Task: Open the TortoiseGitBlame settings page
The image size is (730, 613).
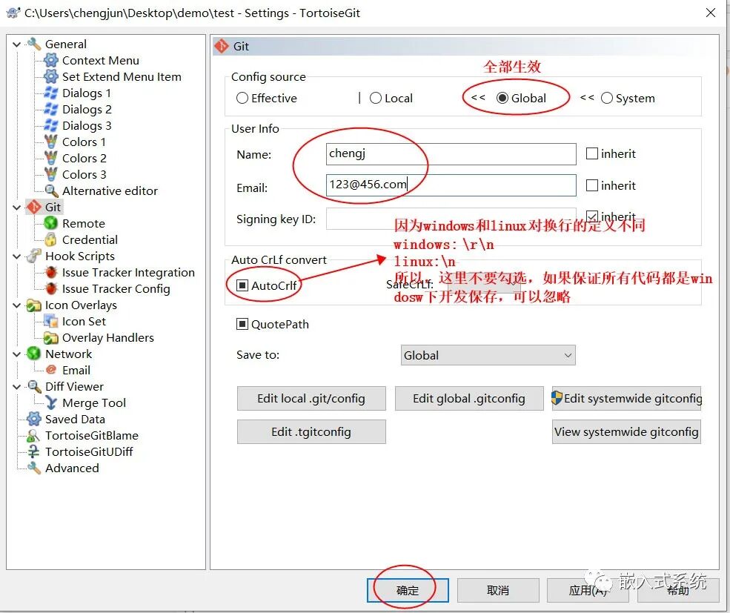Action: click(92, 435)
